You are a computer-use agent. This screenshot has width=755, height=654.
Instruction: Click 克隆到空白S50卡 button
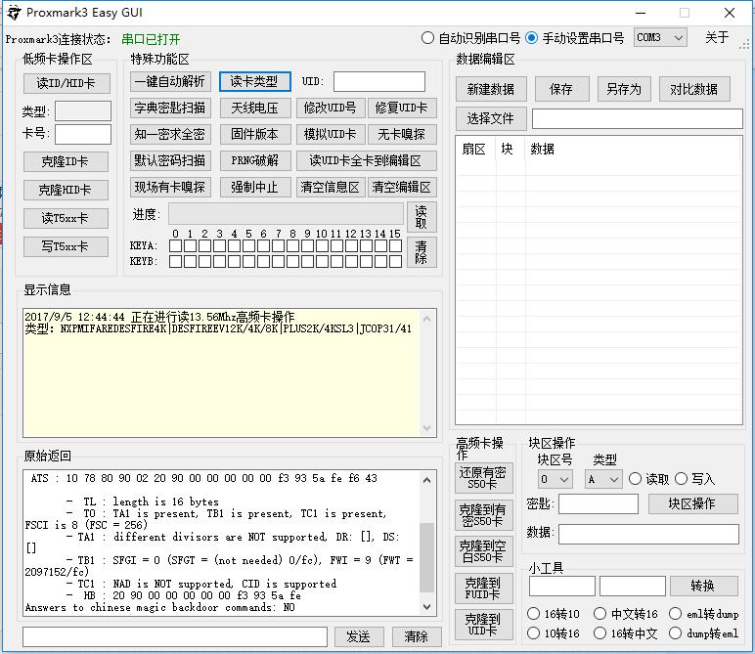click(483, 551)
